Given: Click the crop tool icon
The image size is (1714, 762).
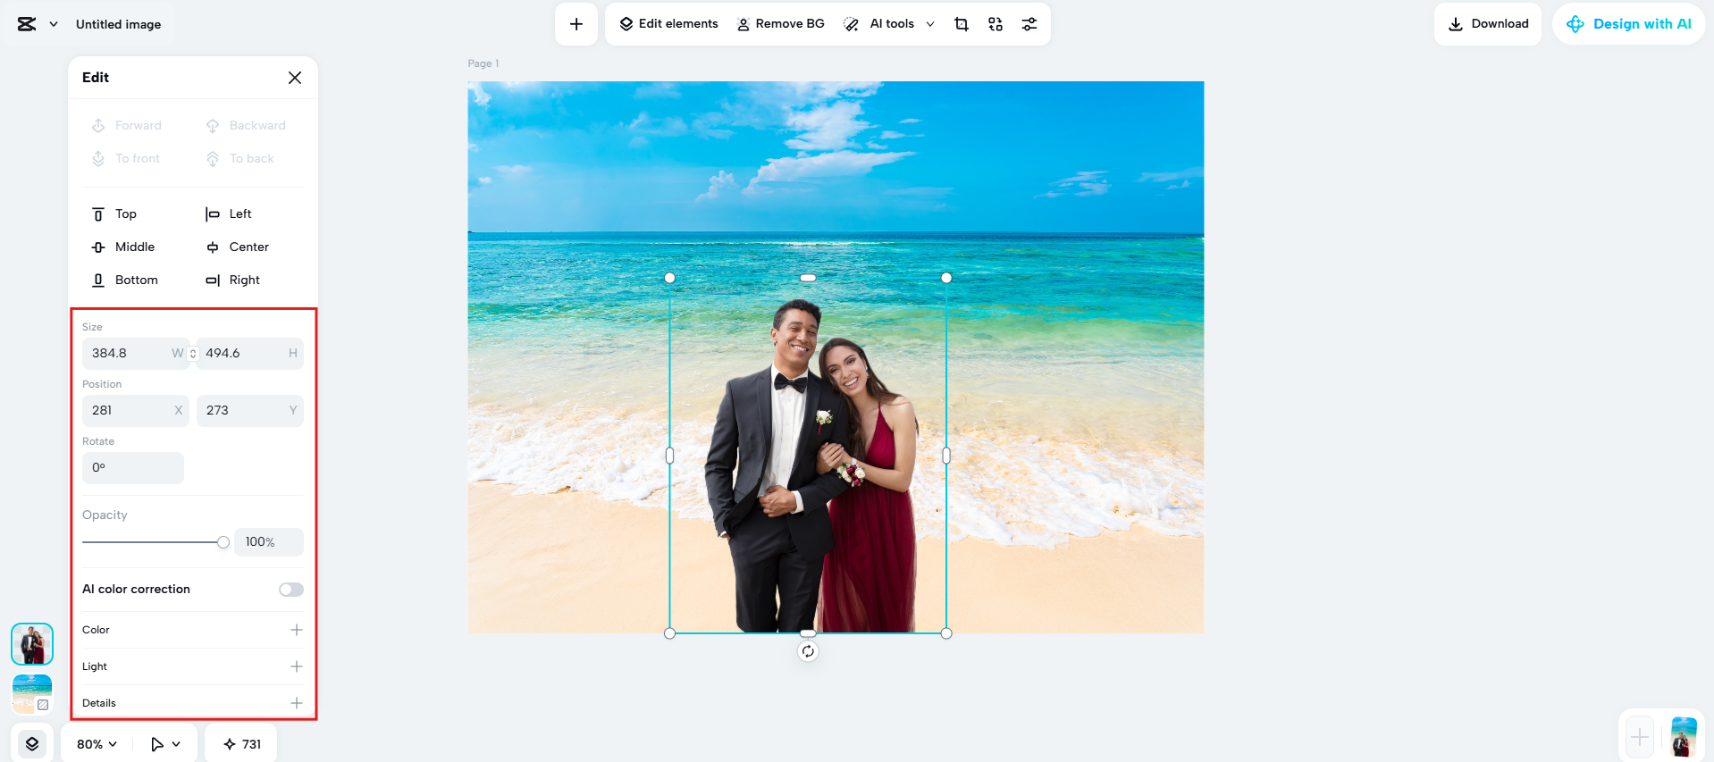Looking at the screenshot, I should click(x=962, y=24).
